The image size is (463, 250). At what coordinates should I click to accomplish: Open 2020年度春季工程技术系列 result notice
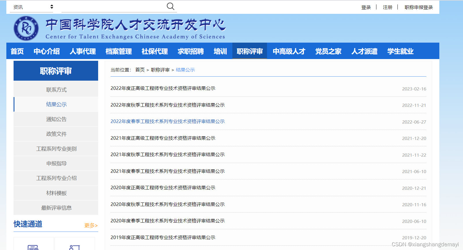pyautogui.click(x=167, y=221)
